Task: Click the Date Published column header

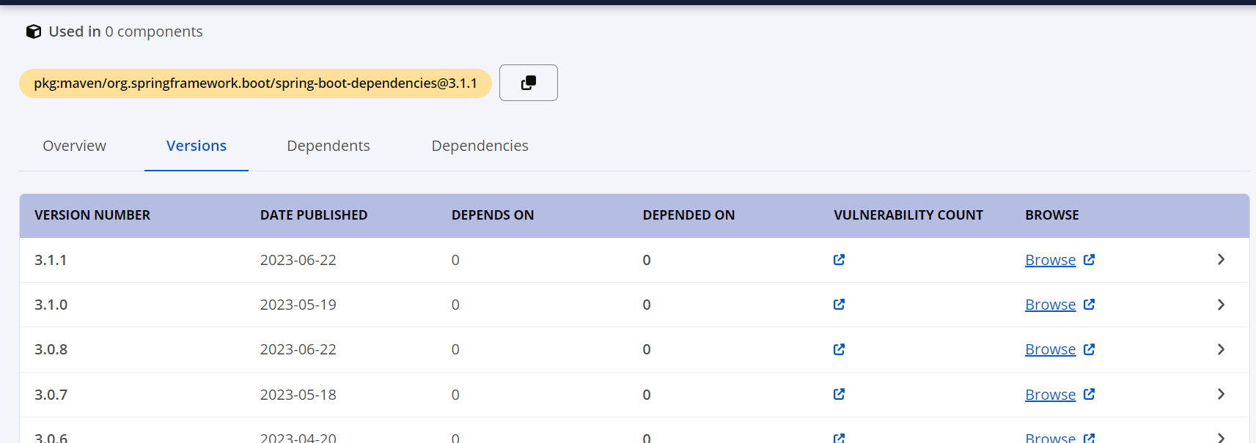Action: [x=314, y=215]
